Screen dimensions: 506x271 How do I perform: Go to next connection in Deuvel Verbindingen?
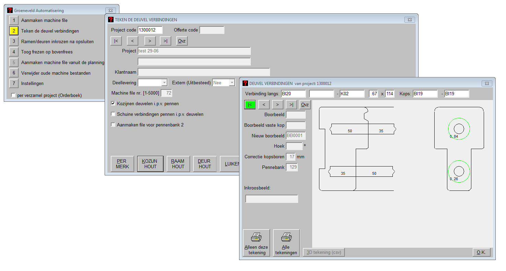[x=277, y=104]
